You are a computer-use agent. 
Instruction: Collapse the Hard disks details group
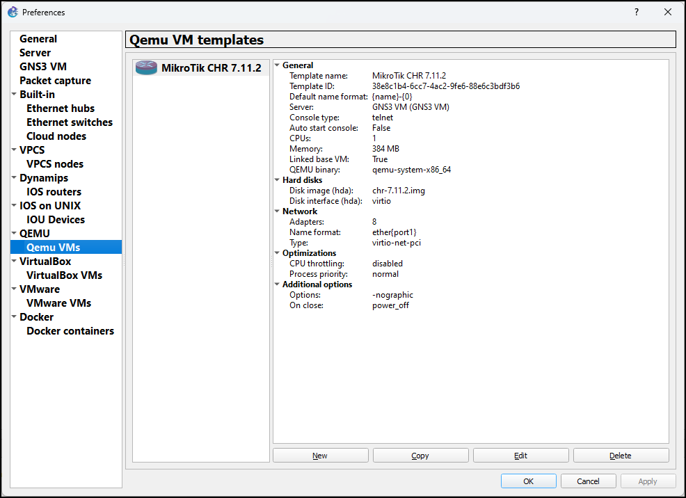(277, 179)
